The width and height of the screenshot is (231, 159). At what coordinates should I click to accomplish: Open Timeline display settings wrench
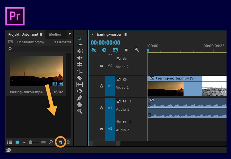tap(137, 50)
